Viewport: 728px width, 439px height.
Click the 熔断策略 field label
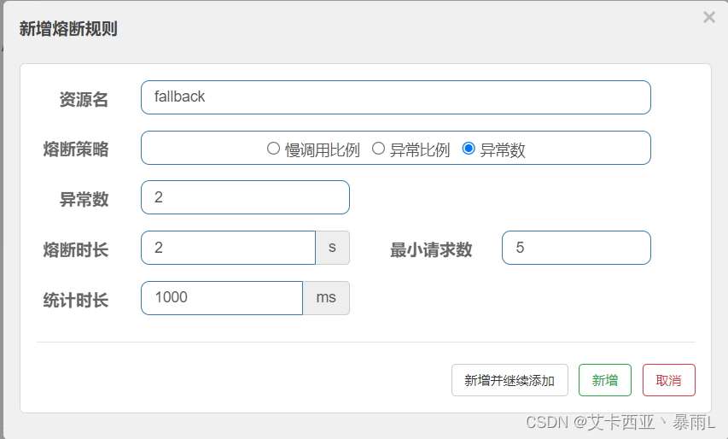(x=76, y=149)
